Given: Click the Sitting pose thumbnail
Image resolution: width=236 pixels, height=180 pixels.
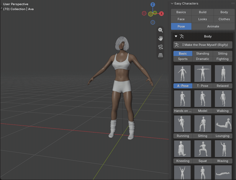Looking at the screenshot, I should (x=203, y=124).
